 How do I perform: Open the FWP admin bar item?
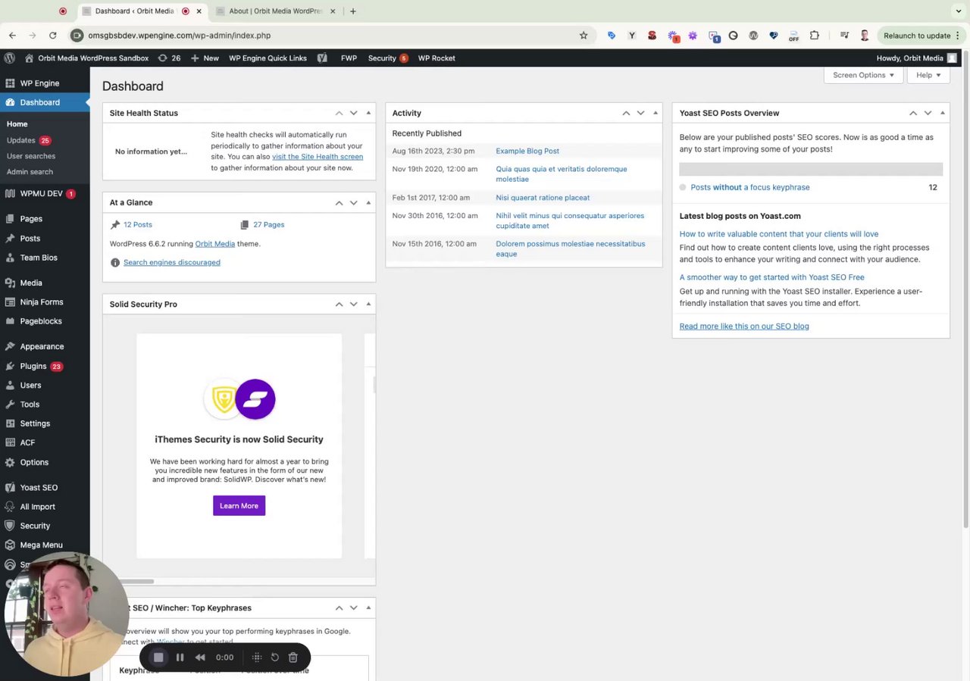click(349, 58)
